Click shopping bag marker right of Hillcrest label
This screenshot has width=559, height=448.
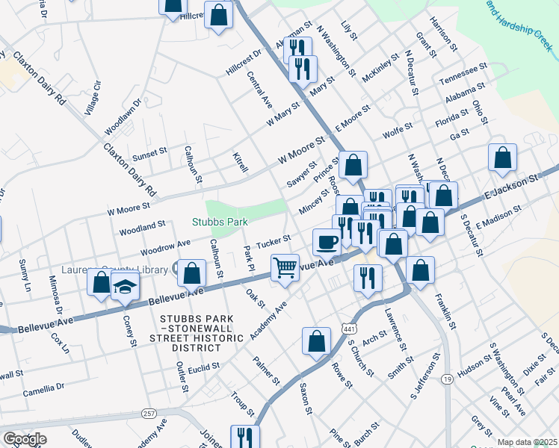tap(218, 16)
